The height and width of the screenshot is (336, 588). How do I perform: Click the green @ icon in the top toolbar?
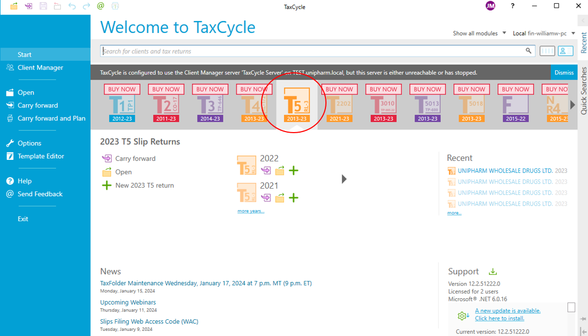(101, 6)
